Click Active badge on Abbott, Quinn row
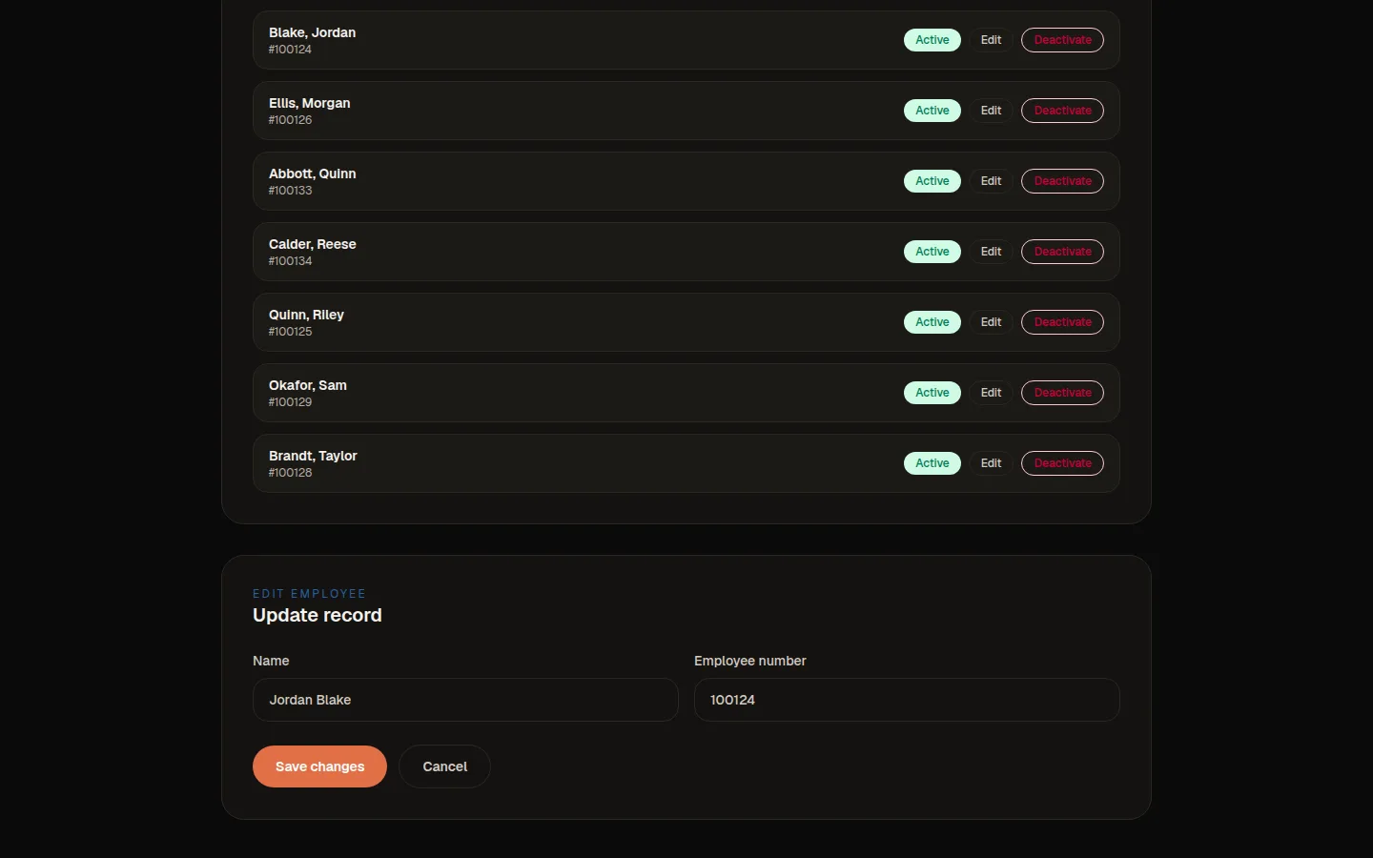1373x858 pixels. pyautogui.click(x=932, y=181)
